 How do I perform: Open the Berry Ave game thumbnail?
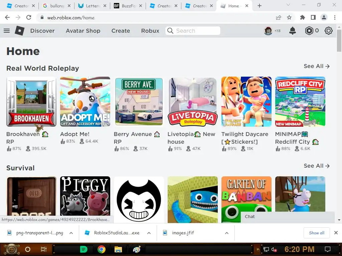(139, 102)
